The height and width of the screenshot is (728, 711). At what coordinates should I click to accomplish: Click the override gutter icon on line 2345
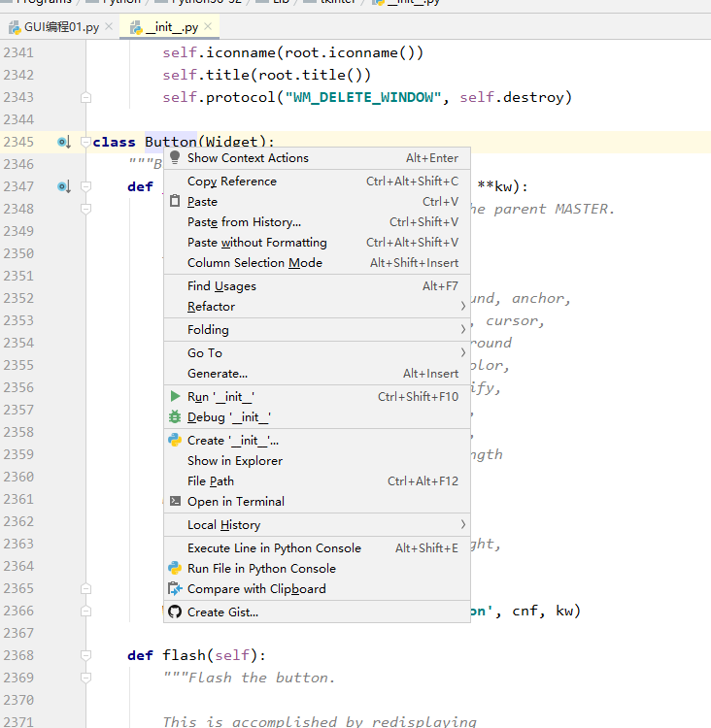tap(64, 142)
